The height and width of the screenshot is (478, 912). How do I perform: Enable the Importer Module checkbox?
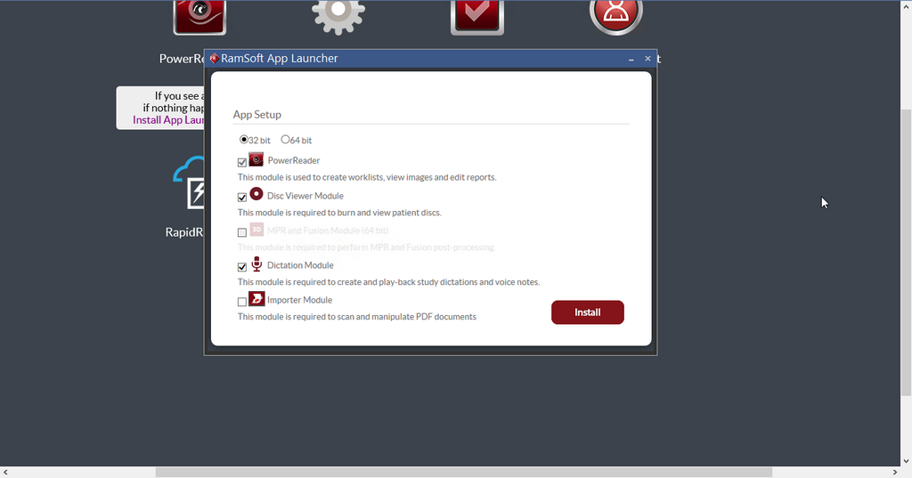[242, 303]
